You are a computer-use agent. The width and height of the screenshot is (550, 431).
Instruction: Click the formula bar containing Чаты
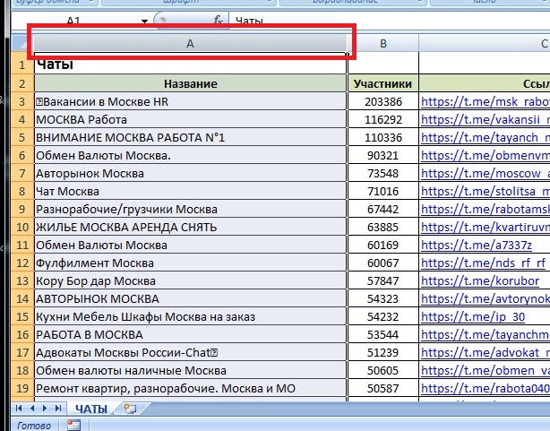[390, 21]
